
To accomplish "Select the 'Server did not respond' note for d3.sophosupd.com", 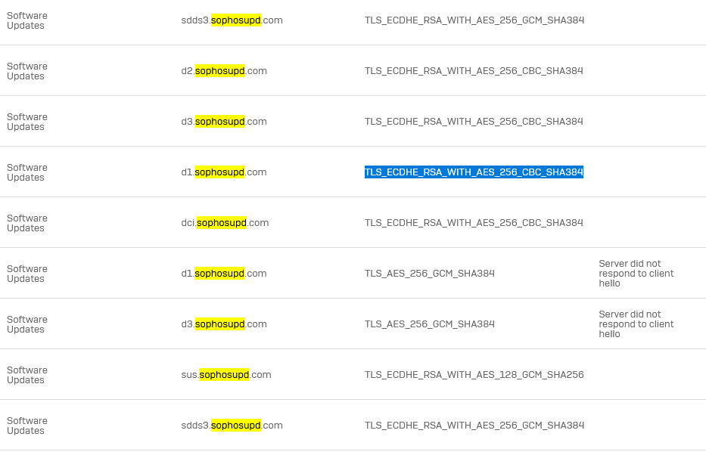I will 636,324.
